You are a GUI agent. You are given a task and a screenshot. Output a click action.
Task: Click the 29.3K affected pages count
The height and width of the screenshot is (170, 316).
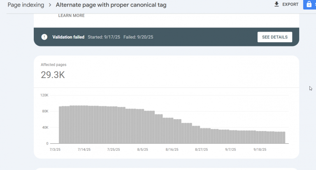point(53,75)
